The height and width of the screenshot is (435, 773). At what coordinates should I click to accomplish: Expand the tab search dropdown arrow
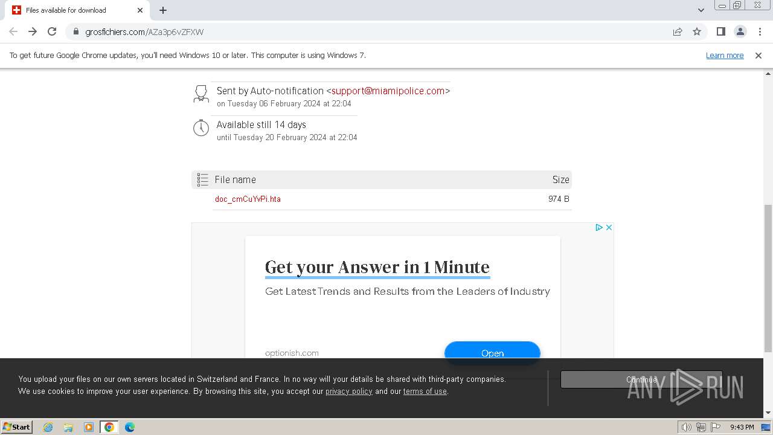point(701,10)
